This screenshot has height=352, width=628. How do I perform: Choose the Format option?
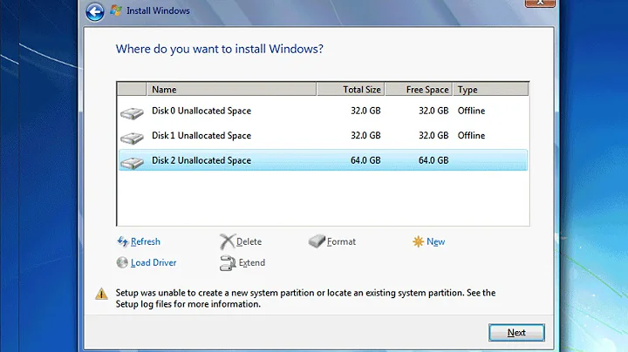pyautogui.click(x=341, y=241)
